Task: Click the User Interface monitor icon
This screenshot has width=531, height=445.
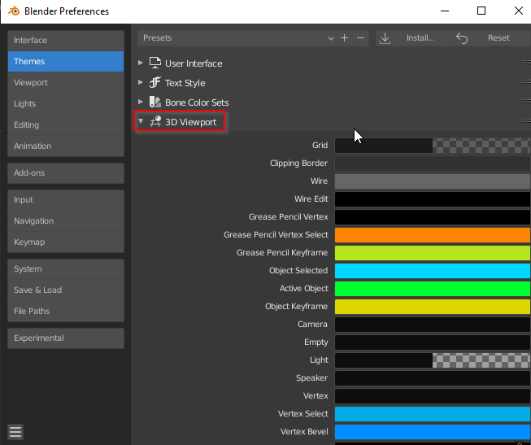Action: 155,63
